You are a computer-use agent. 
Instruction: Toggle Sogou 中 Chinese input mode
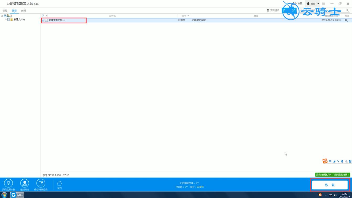(330, 161)
